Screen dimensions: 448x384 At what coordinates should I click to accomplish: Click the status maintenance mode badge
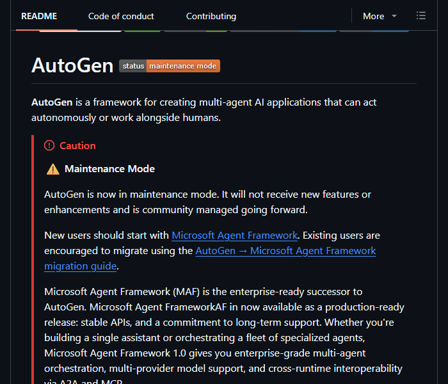click(170, 66)
